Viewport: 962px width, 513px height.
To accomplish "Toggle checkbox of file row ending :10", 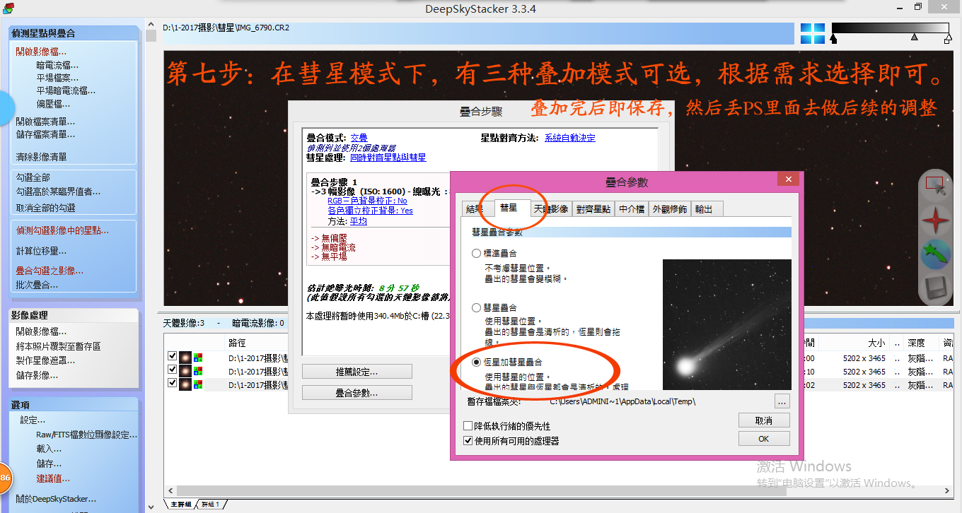I will [172, 370].
